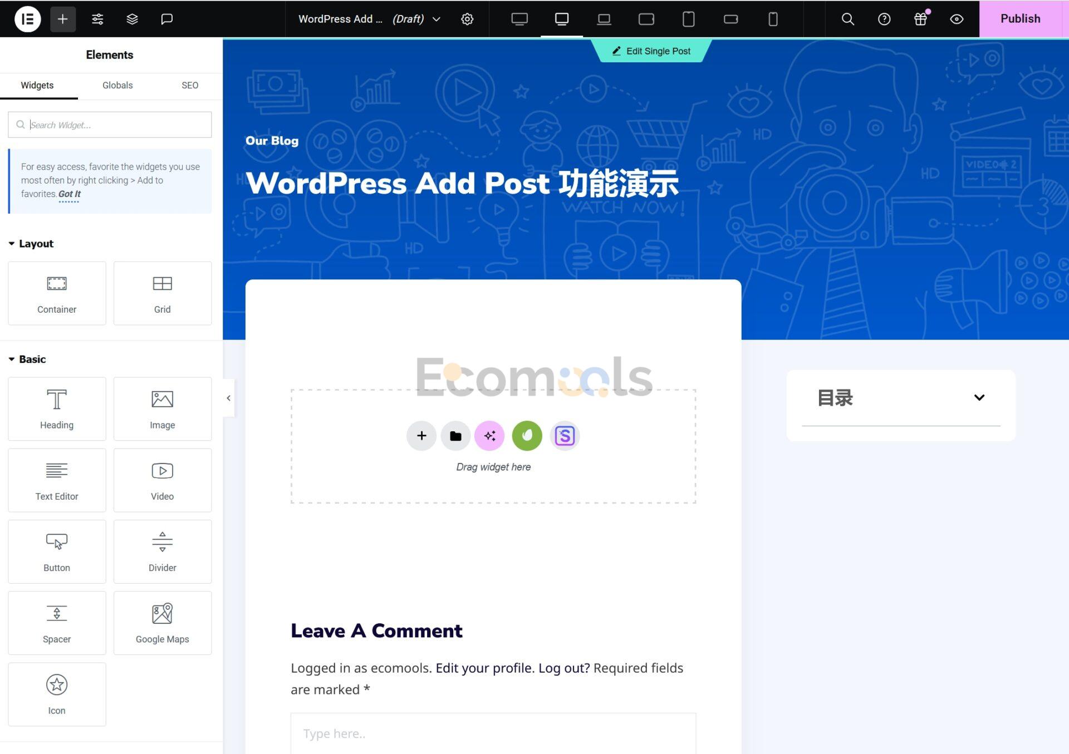Select the Spacer widget
1069x754 pixels.
tap(57, 623)
